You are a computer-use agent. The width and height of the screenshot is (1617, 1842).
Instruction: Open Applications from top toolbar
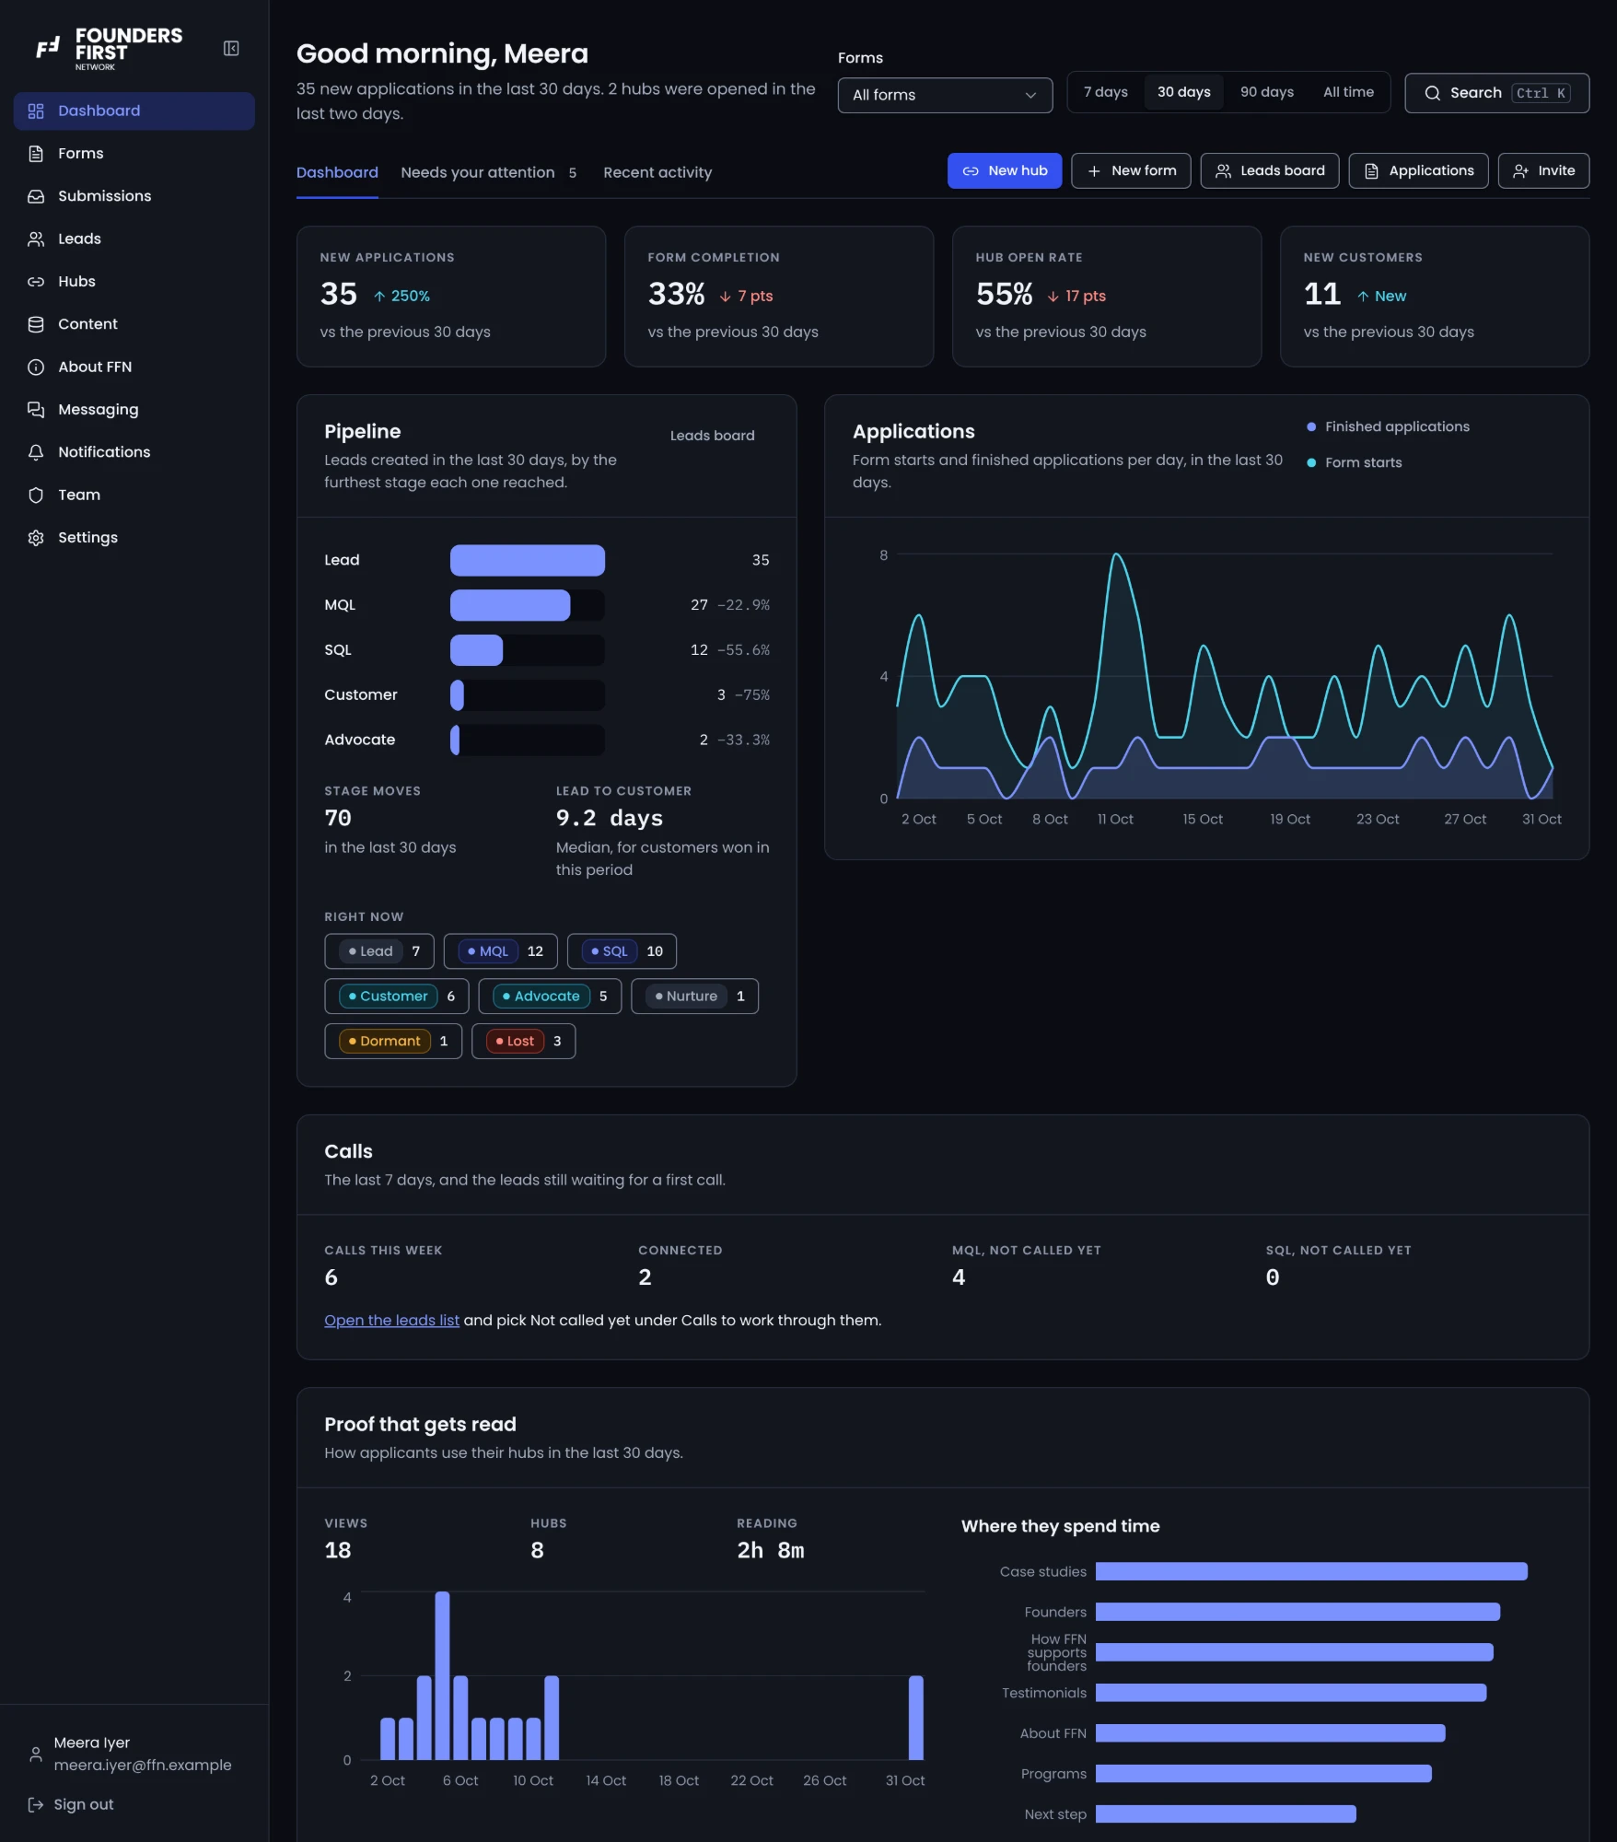click(x=1418, y=171)
